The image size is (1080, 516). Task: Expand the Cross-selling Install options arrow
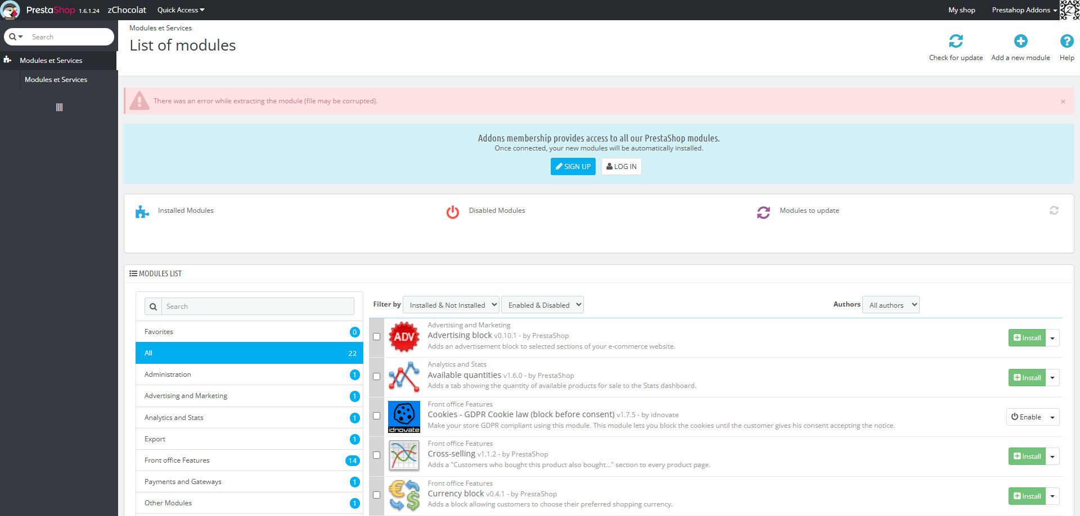click(1052, 456)
